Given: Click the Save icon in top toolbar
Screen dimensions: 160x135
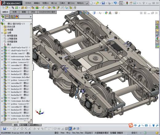Looking at the screenshot, I should click(103, 3).
